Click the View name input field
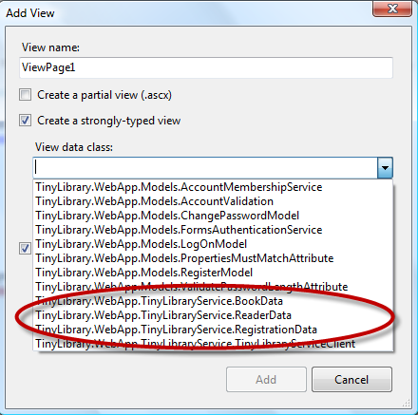Viewport: 418px width, 415px height. (206, 67)
